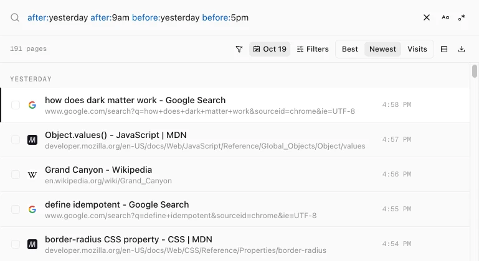Image resolution: width=479 pixels, height=261 pixels.
Task: Select checkbox for Grand Canyon row
Action: 16,175
